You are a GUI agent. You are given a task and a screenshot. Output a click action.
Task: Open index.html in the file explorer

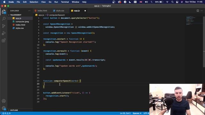tap(20, 25)
